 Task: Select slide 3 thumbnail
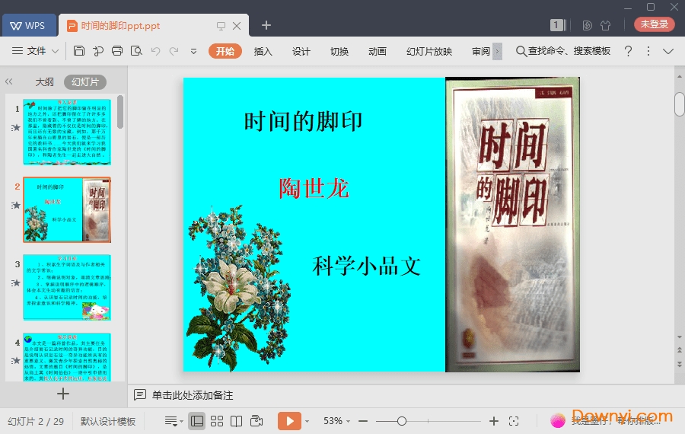click(67, 288)
